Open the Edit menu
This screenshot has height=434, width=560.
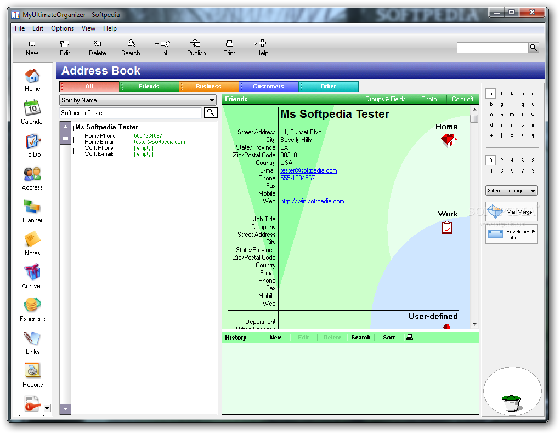tap(37, 28)
